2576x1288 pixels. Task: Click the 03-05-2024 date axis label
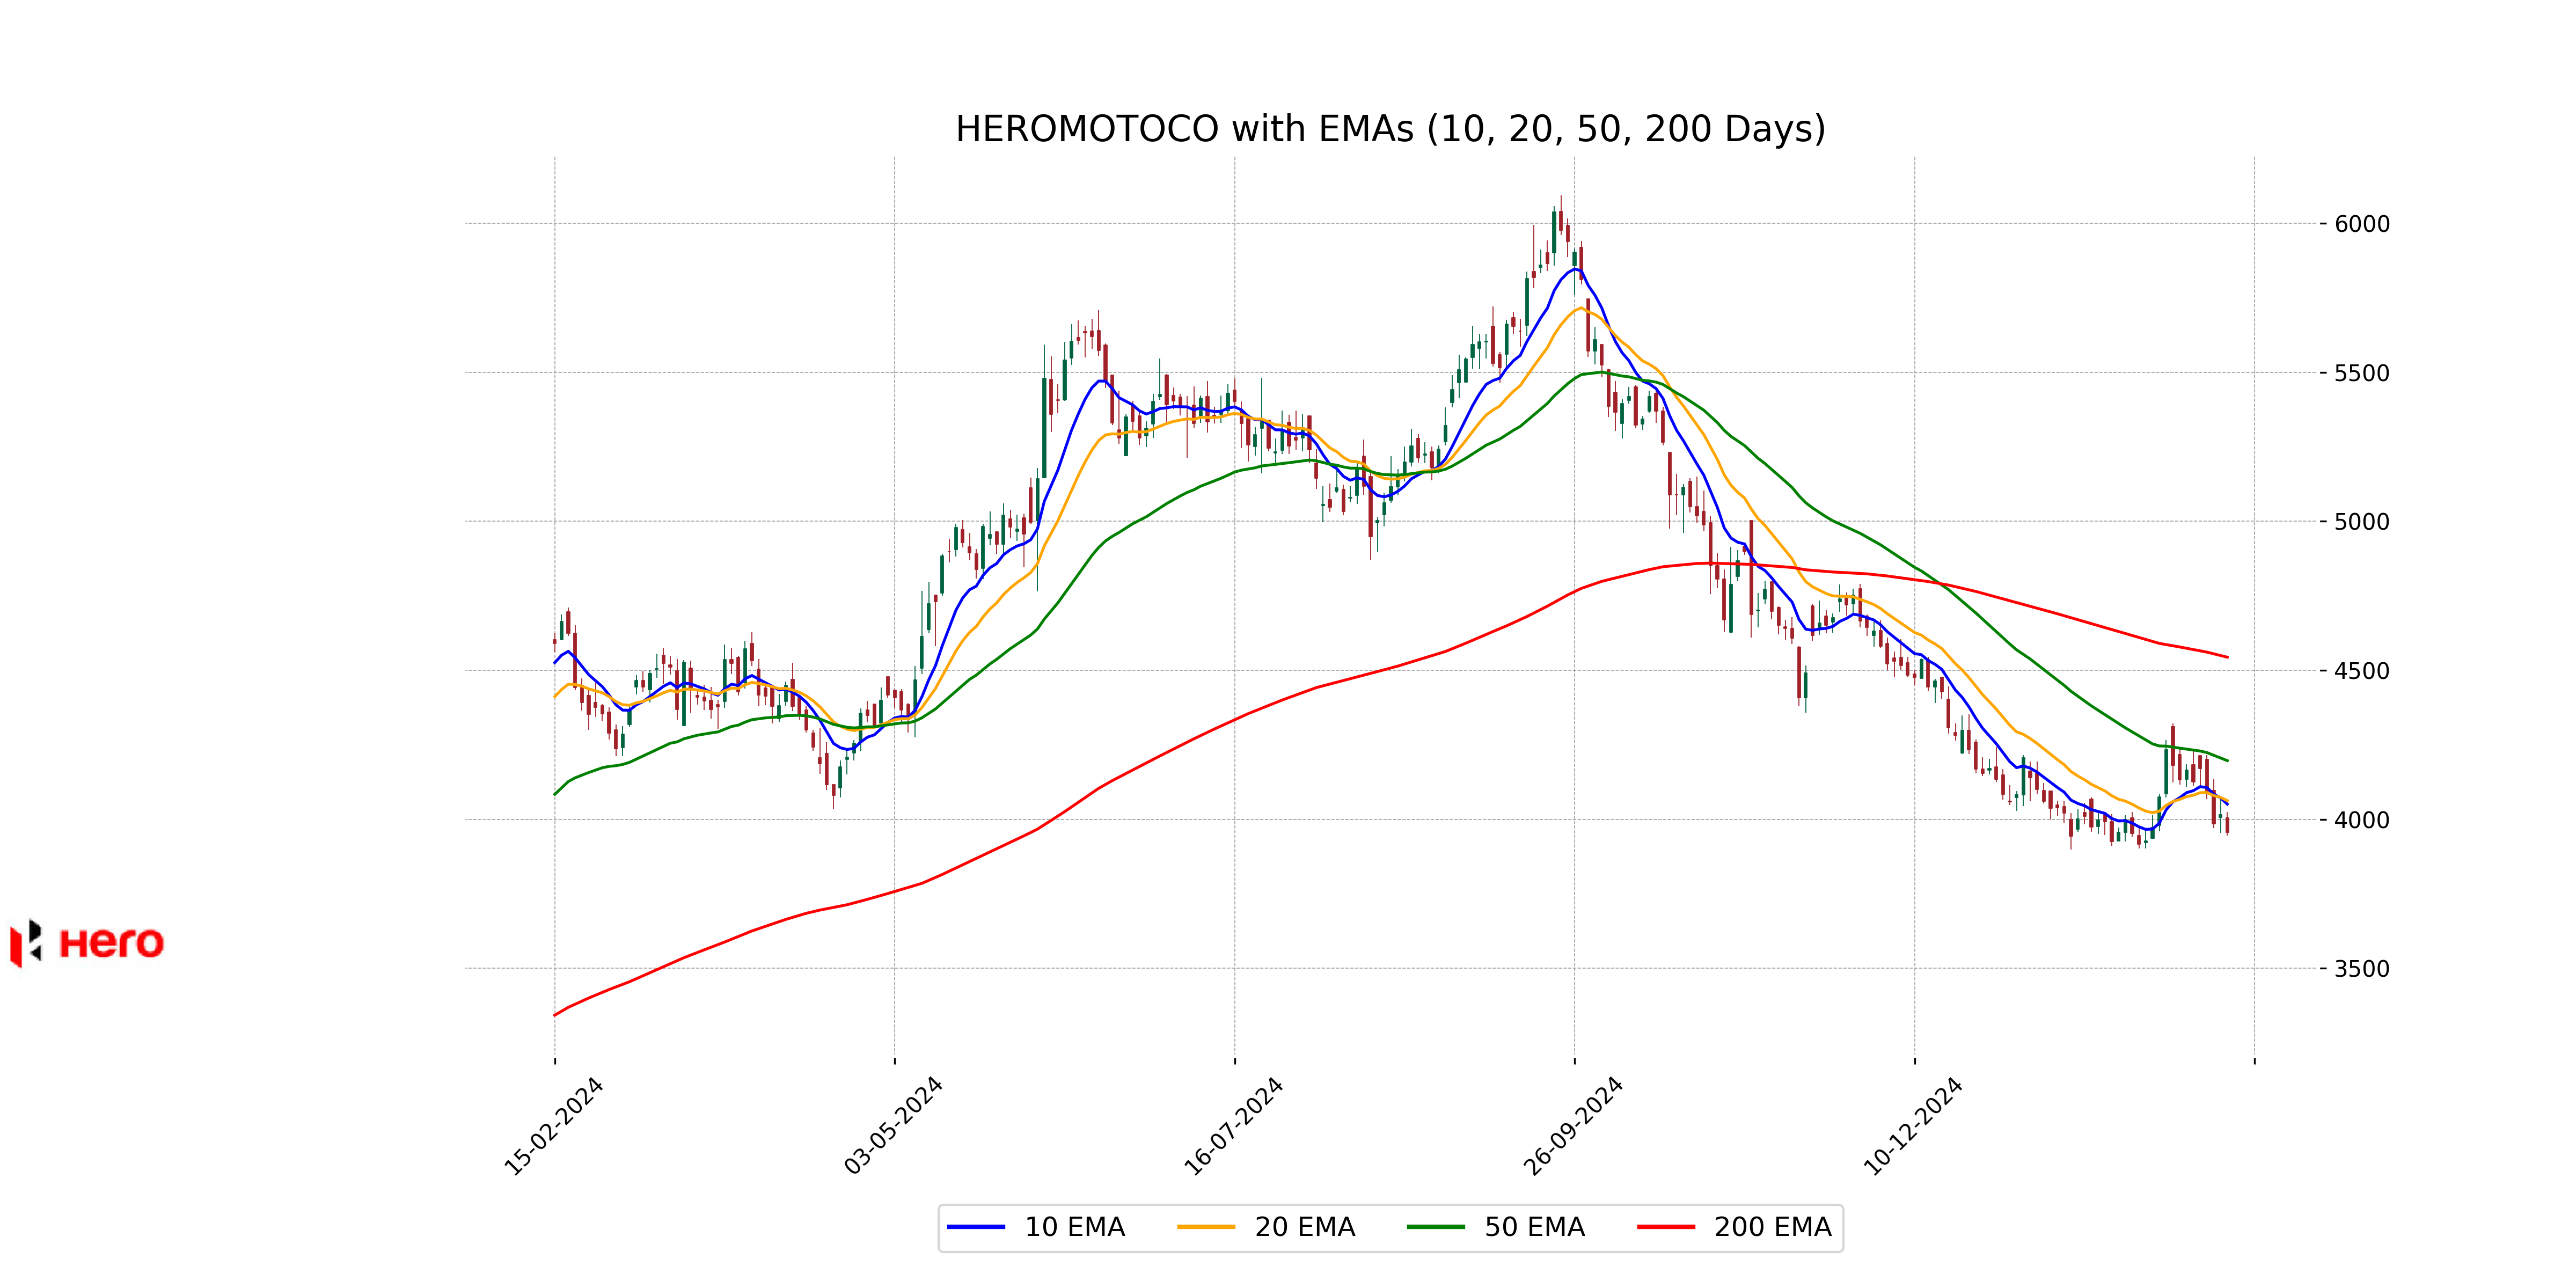[894, 1126]
